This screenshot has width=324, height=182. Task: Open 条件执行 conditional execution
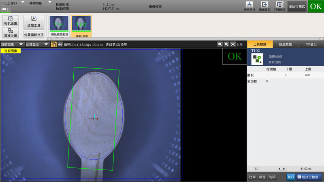pyautogui.click(x=250, y=6)
